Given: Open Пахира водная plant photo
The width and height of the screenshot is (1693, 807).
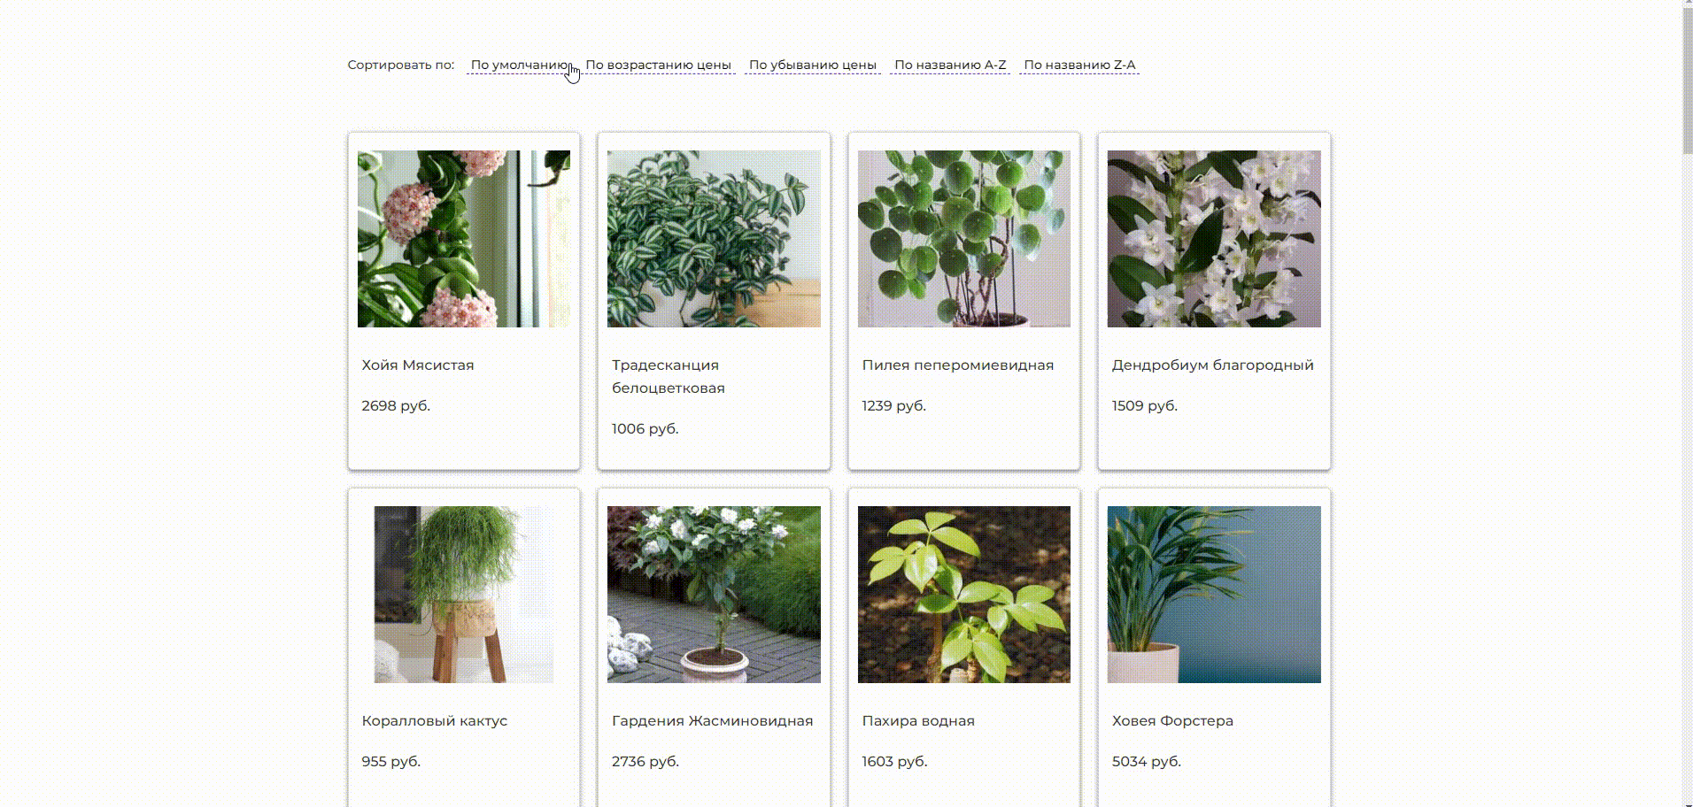Looking at the screenshot, I should pyautogui.click(x=964, y=595).
